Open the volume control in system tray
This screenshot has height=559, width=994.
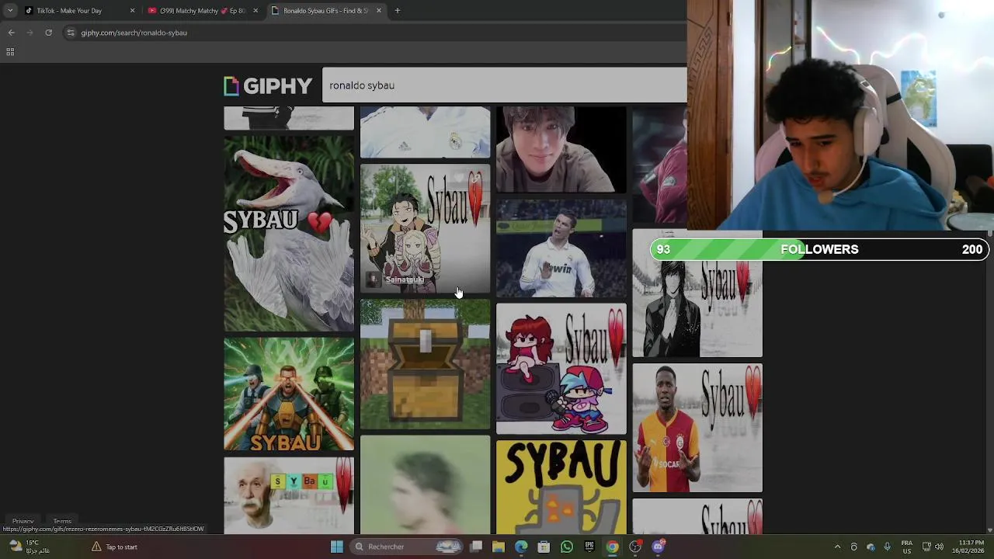click(939, 547)
